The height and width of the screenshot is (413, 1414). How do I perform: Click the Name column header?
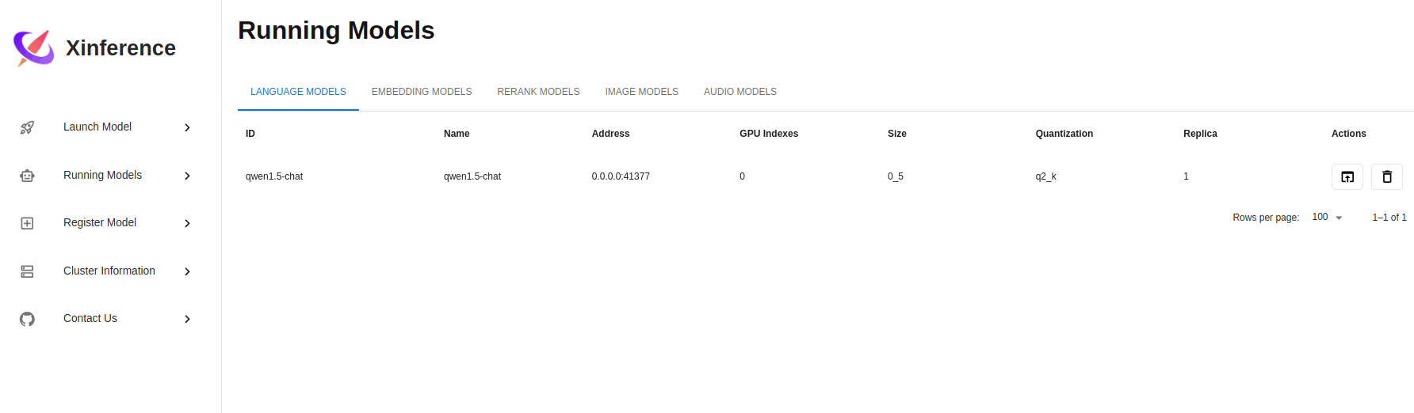pos(457,134)
